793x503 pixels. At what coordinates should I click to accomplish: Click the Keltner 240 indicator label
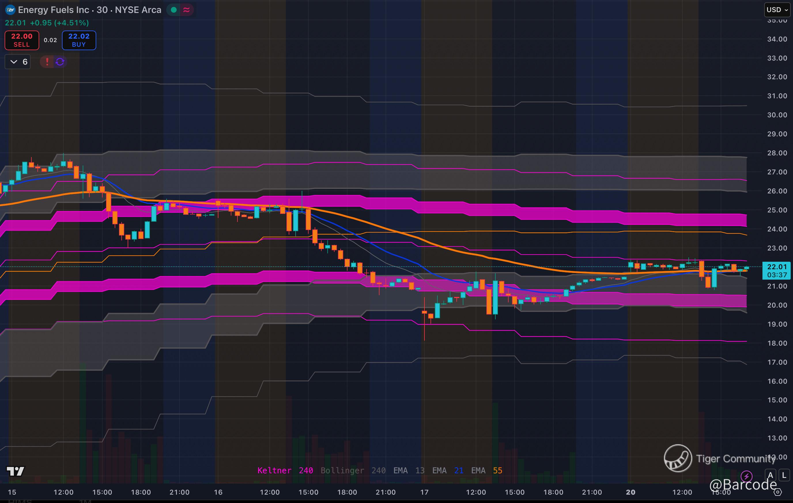(x=285, y=470)
